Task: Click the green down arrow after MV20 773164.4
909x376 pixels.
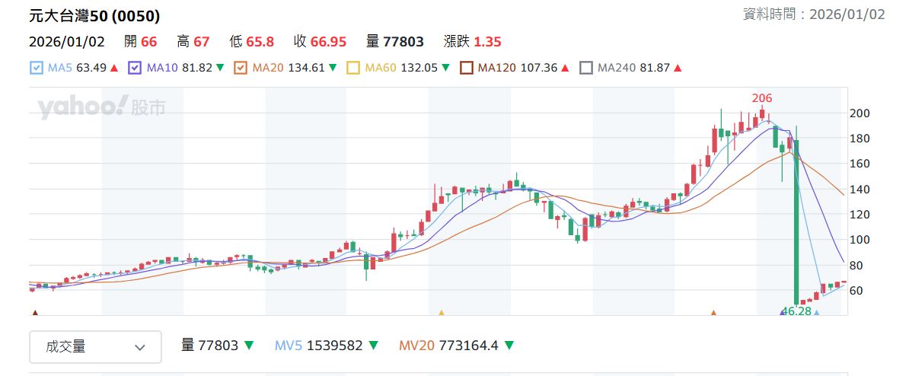Action: click(509, 346)
